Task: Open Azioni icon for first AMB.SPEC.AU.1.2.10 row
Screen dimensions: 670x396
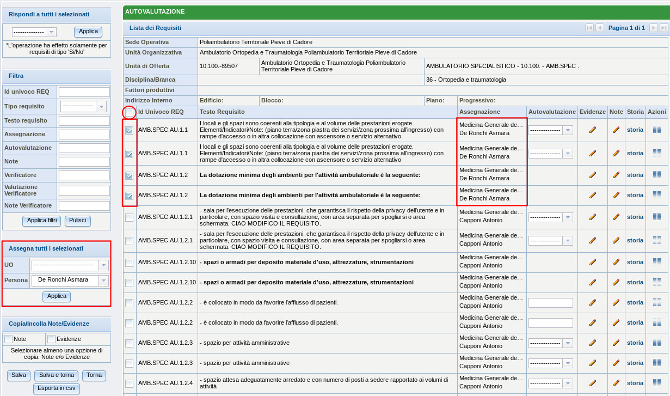Action: point(656,262)
